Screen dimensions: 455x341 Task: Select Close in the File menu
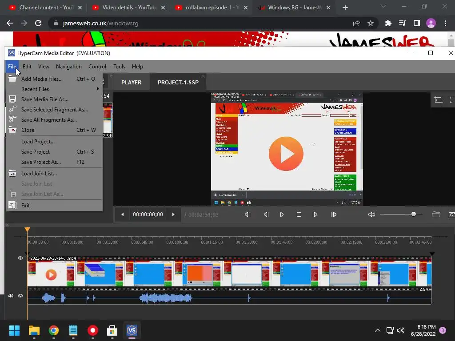(54, 130)
